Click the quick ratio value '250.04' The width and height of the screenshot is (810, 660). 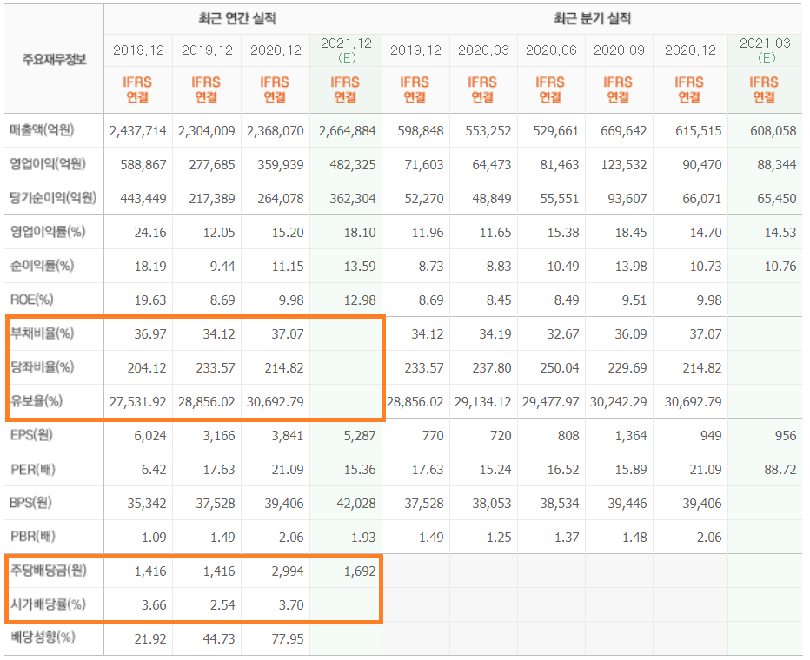tap(560, 368)
